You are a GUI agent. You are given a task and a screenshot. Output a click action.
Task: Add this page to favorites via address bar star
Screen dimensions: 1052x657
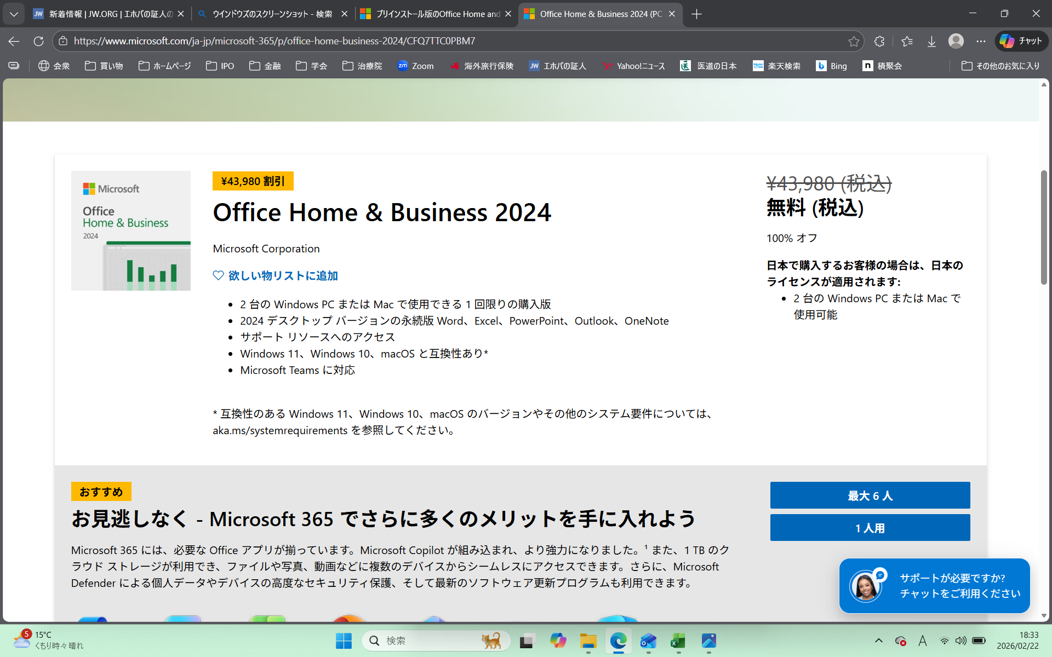[x=853, y=41]
